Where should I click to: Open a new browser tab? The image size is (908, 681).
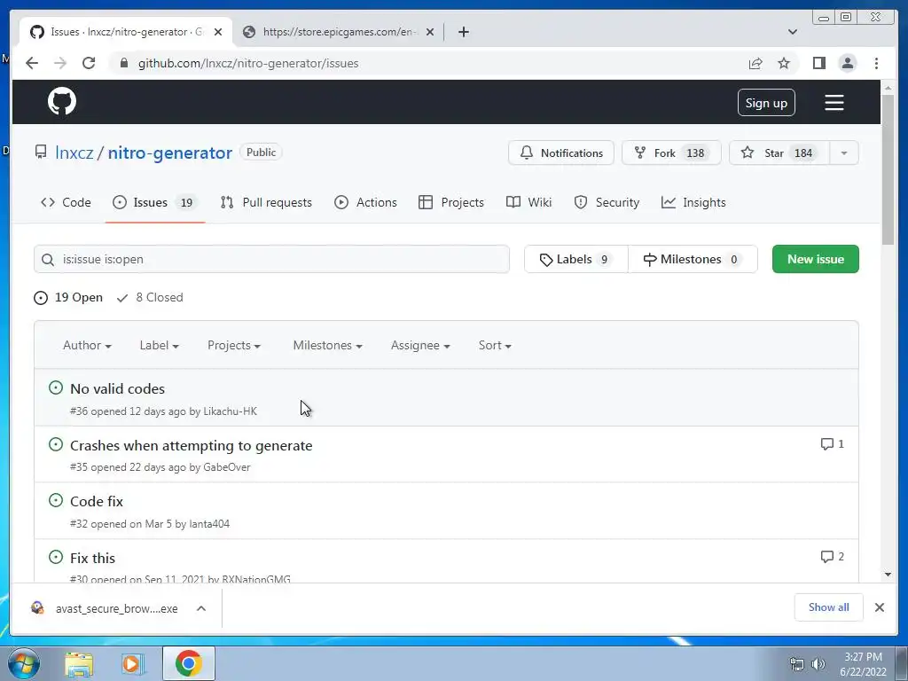pyautogui.click(x=463, y=32)
